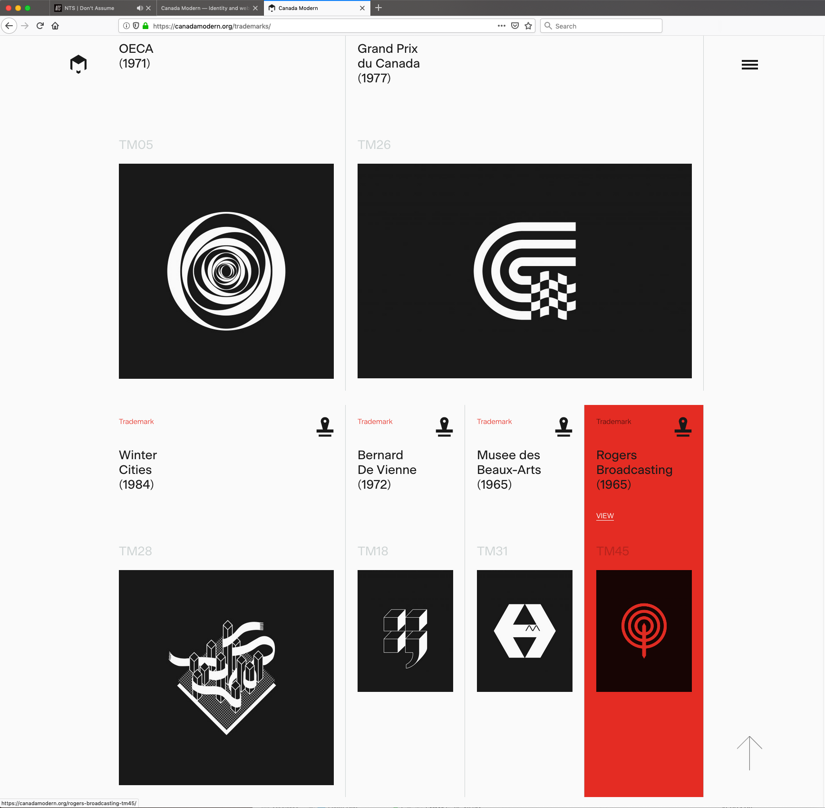Click the stamp icon on Winter Cities card
Screen dimensions: 825x808
pyautogui.click(x=325, y=426)
